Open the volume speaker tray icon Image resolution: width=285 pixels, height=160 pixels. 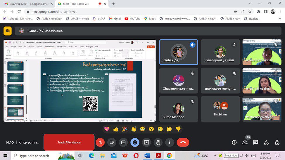pos(247,156)
